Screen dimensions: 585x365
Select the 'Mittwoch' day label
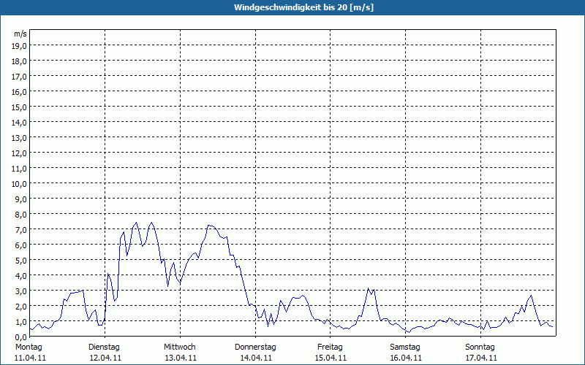click(x=179, y=347)
